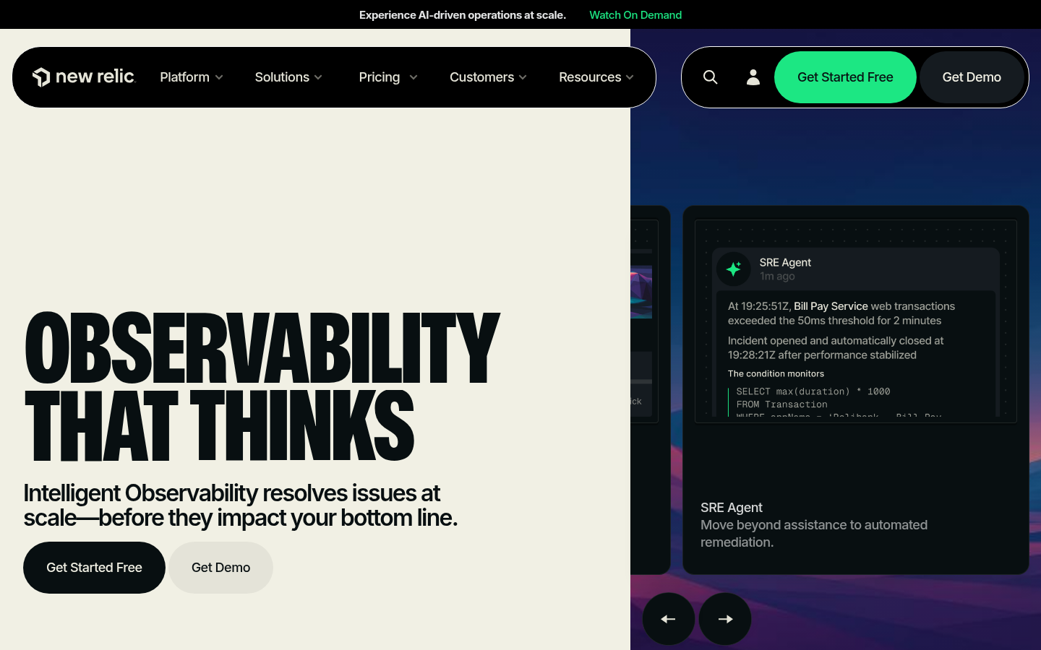Screen dimensions: 1041x650
Task: Expand the Pricing chevron
Action: coord(414,77)
